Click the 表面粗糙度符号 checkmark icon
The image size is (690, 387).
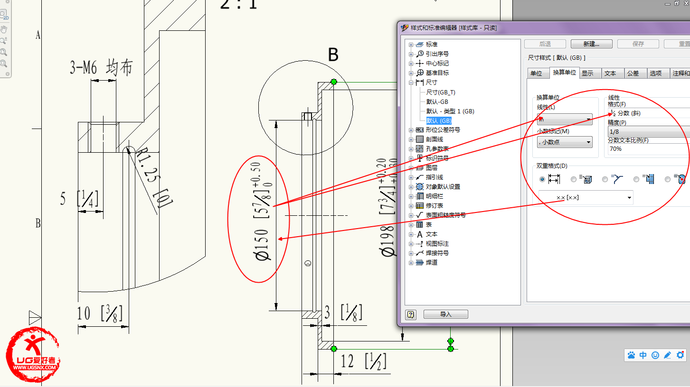pyautogui.click(x=420, y=215)
